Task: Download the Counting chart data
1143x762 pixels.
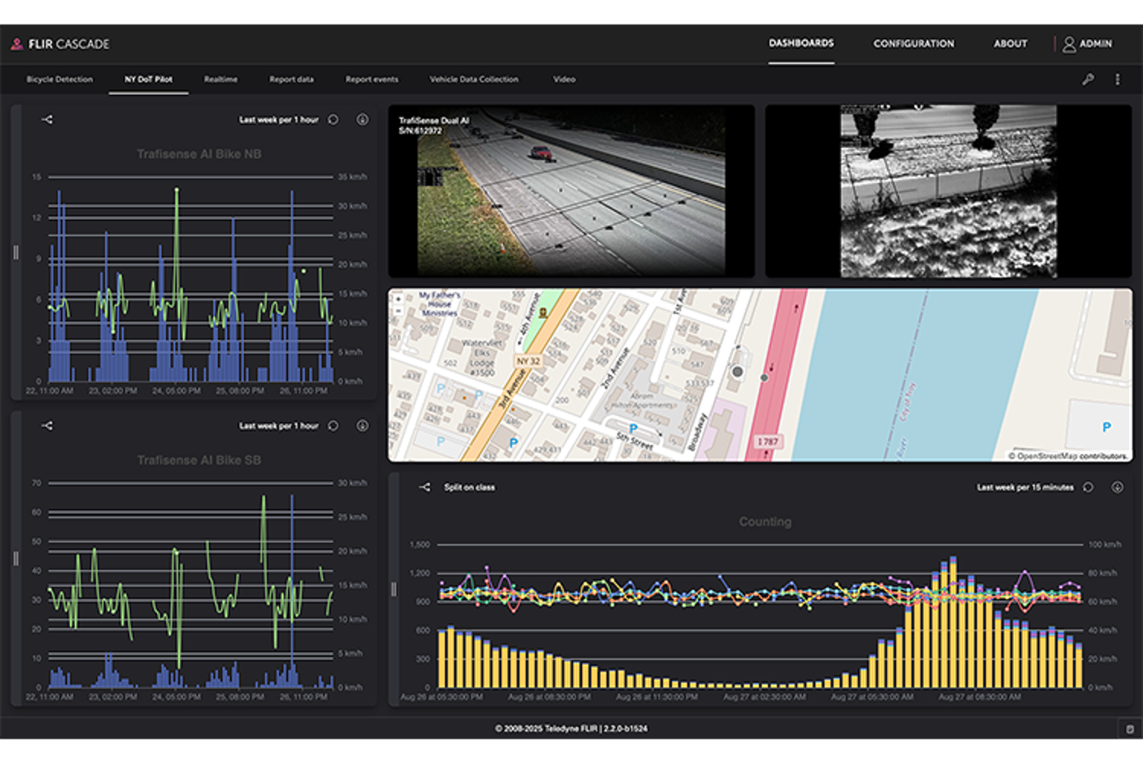Action: point(1117,488)
